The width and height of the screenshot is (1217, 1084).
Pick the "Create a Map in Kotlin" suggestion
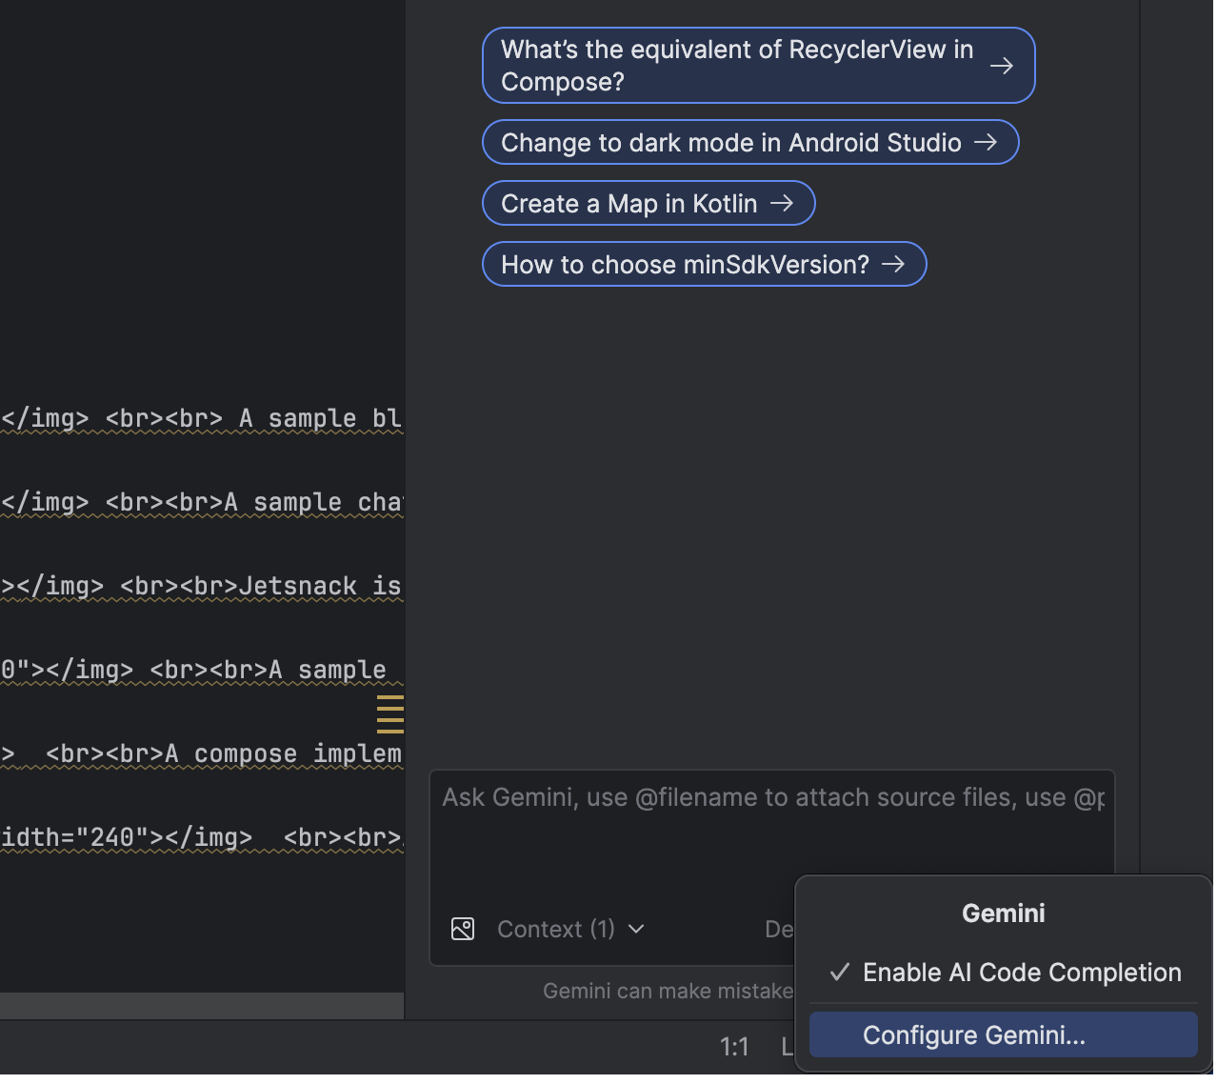tap(628, 203)
